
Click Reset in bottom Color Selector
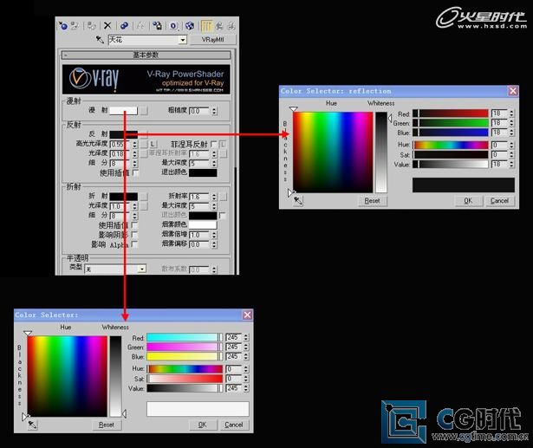click(x=107, y=425)
